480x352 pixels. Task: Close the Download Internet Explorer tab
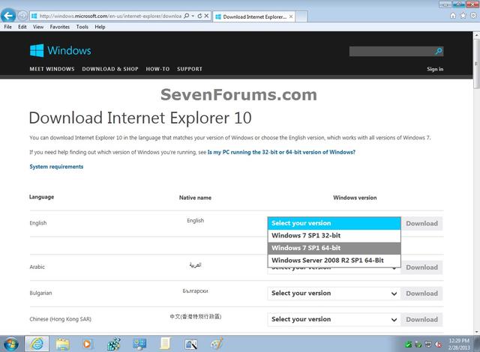point(291,16)
